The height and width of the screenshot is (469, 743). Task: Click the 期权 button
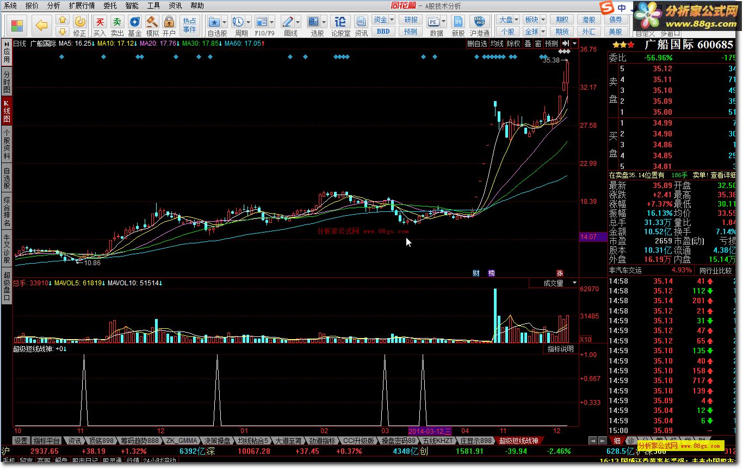562,20
